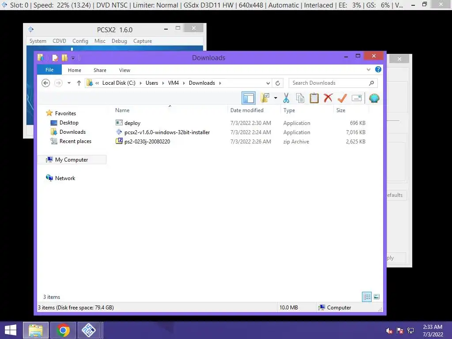Click the Back arrow navigation button
This screenshot has width=452, height=339.
point(45,83)
